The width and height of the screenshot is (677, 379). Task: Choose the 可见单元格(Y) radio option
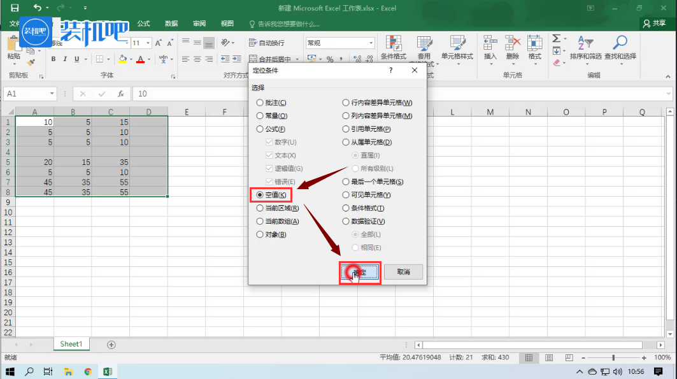(x=346, y=195)
